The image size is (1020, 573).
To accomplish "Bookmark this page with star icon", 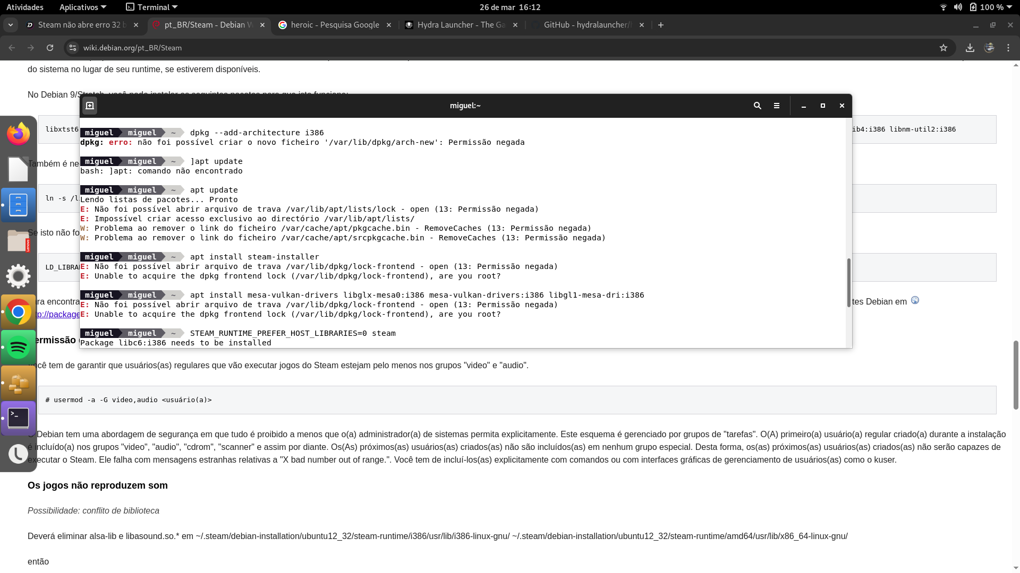I will (x=943, y=48).
